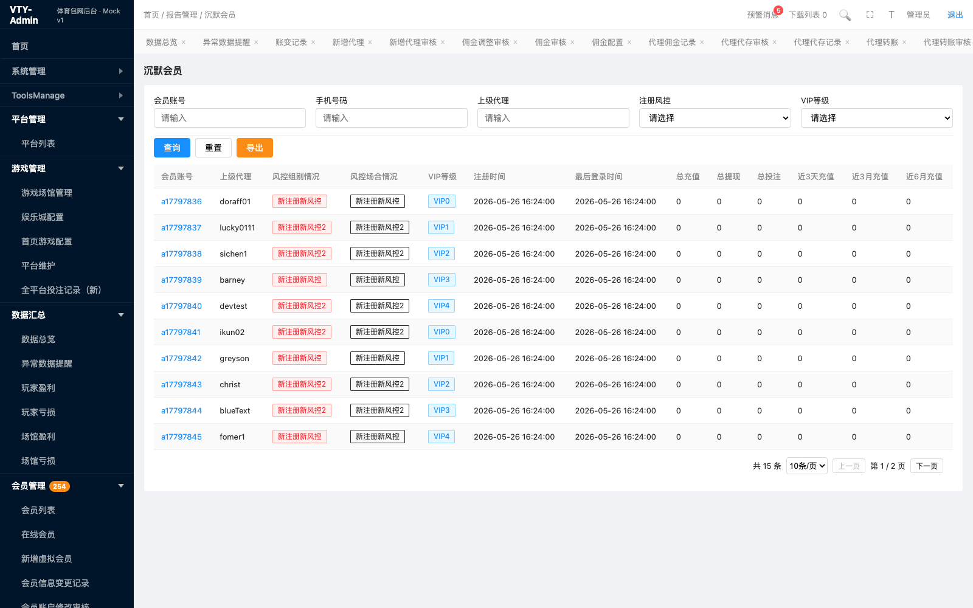
Task: Click the 上级代理 cell blueText
Action: [x=235, y=410]
